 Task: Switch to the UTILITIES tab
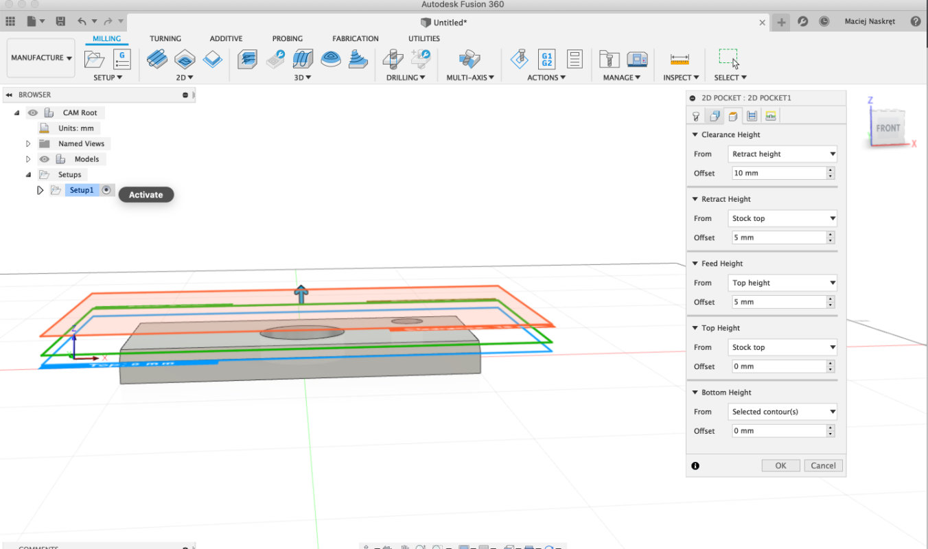(424, 38)
